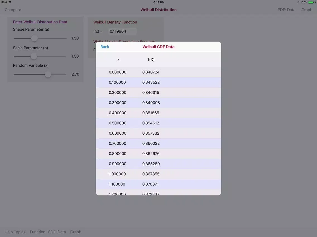Click the Wi-Fi icon in status bar
The width and height of the screenshot is (317, 237).
coord(10,2)
